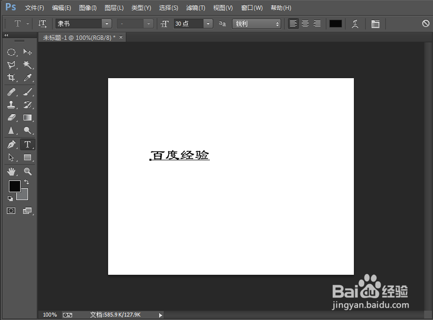This screenshot has width=433, height=320.
Task: Close the 未标题-1 document tab
Action: (x=121, y=37)
